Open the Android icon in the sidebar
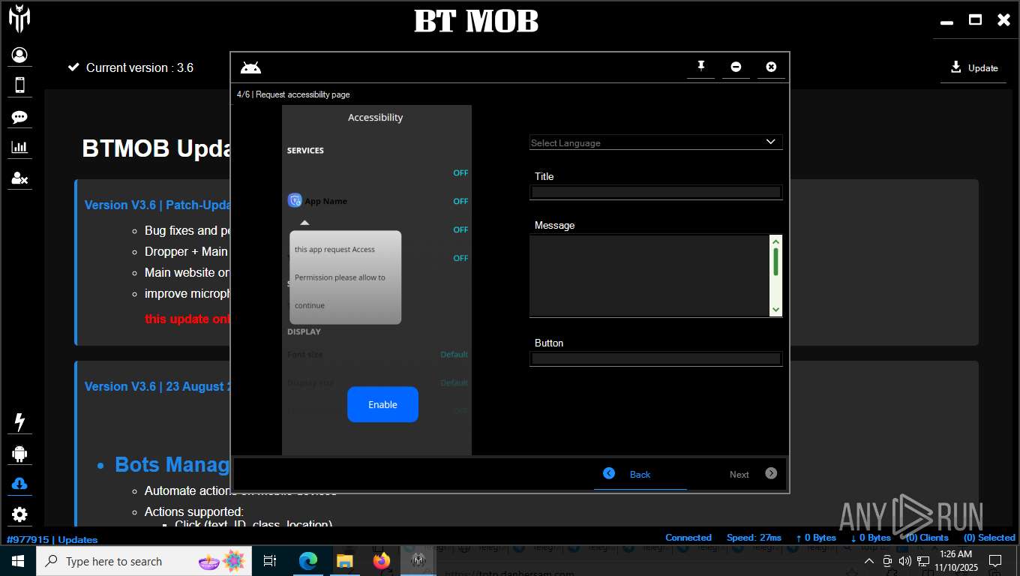1020x576 pixels. coord(19,454)
